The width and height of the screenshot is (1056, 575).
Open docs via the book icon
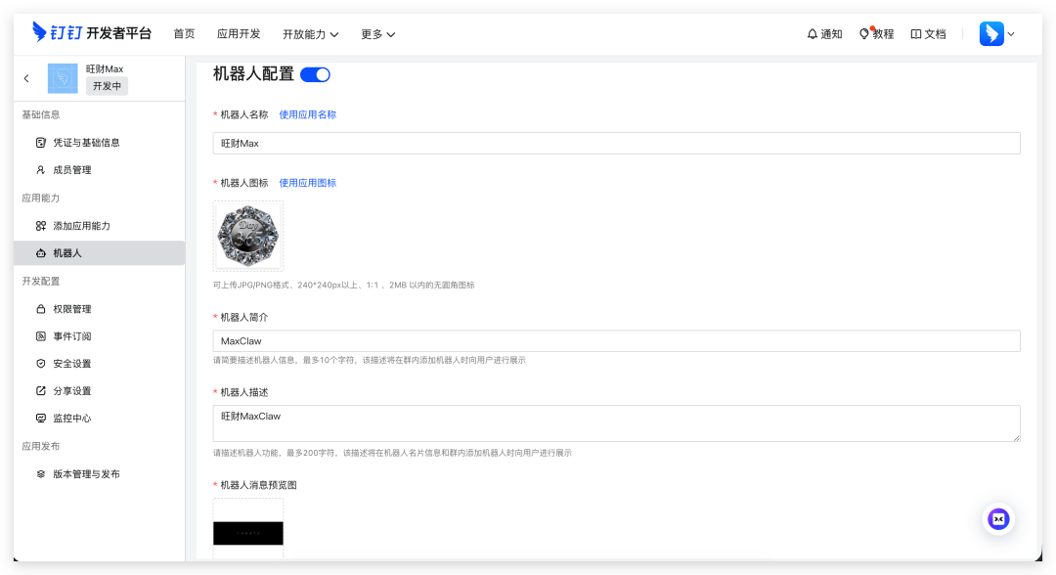[916, 34]
